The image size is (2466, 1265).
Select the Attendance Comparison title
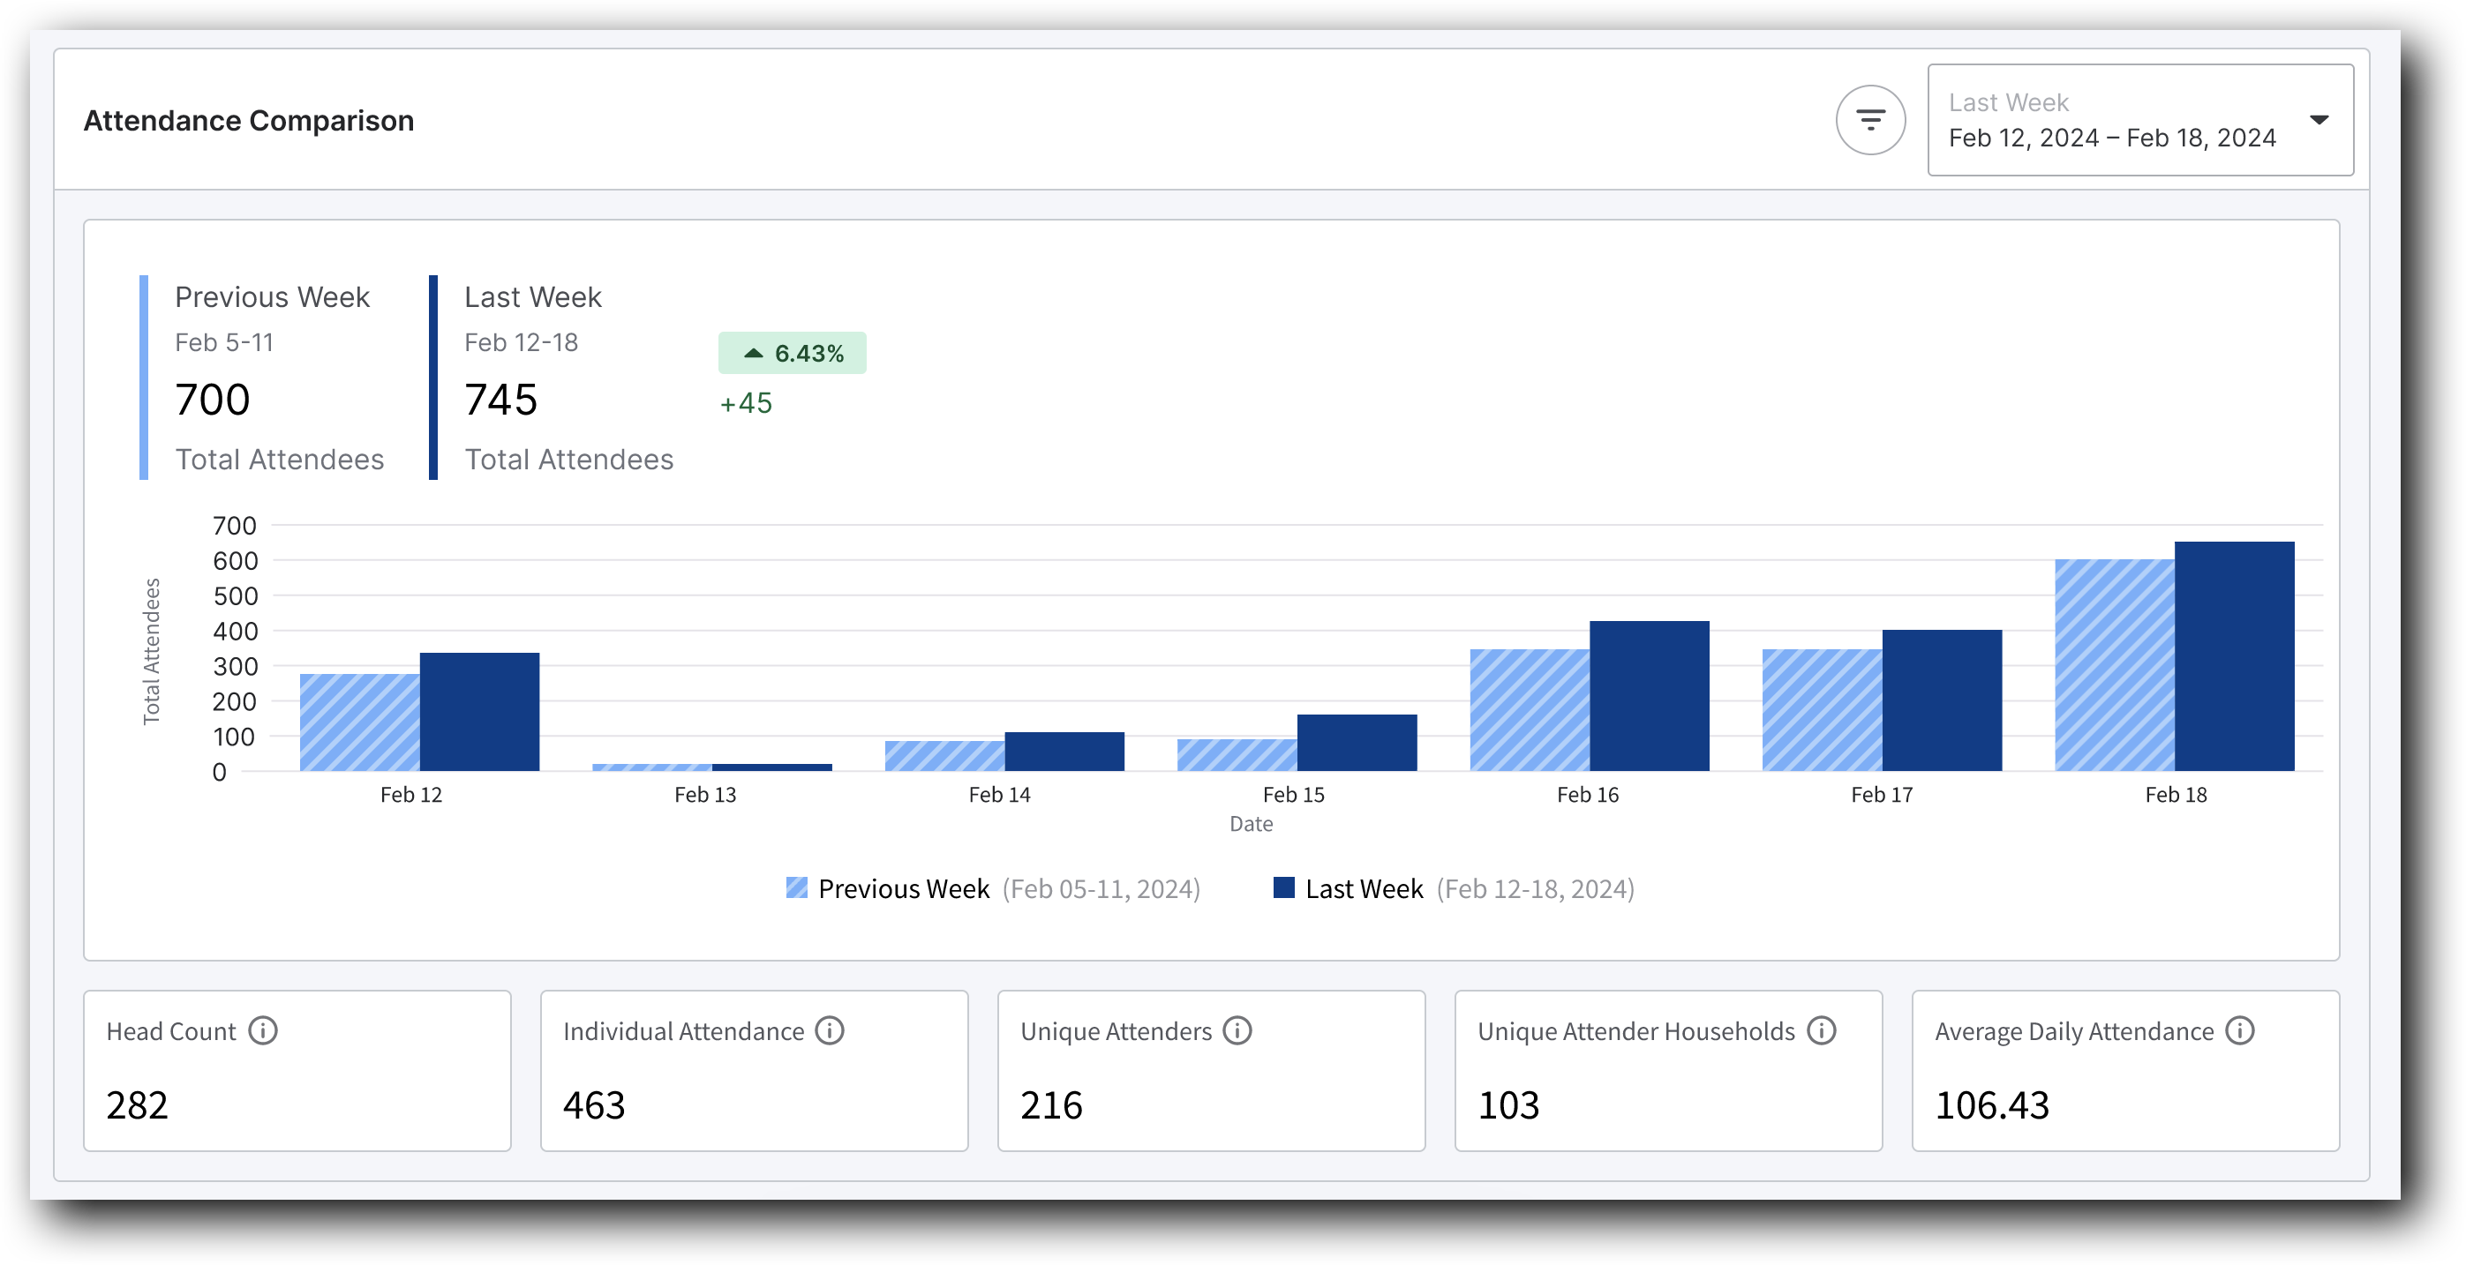[249, 121]
